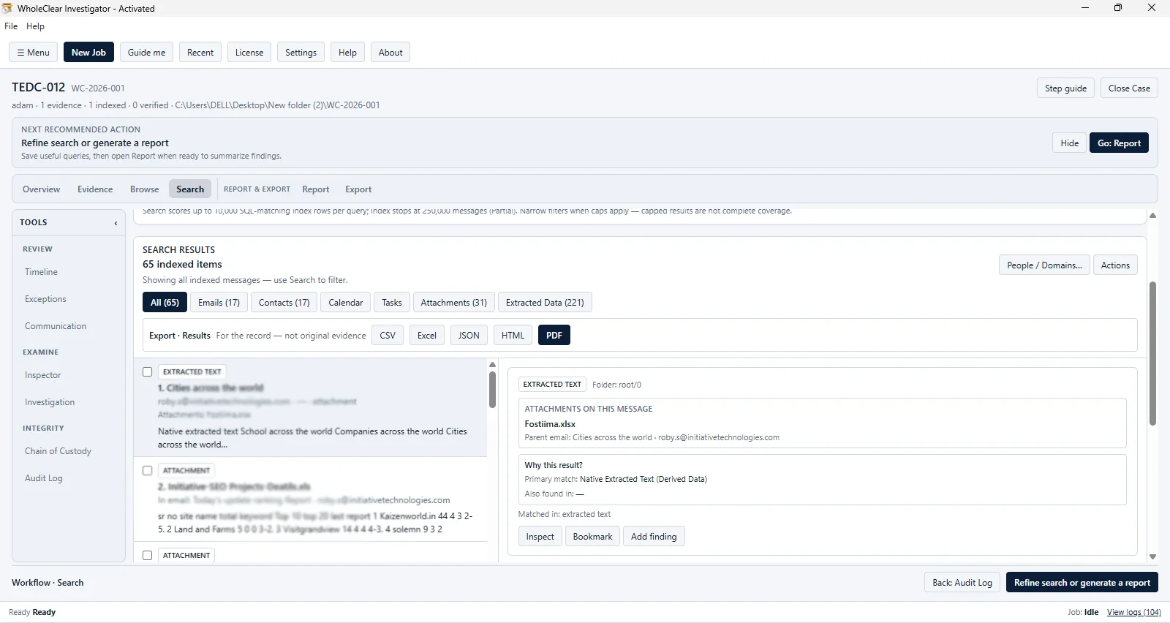
Task: Open the Inspector tool
Action: tap(43, 375)
